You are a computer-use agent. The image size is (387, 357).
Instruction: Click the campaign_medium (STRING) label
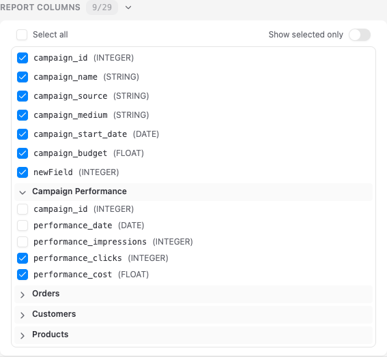point(91,115)
